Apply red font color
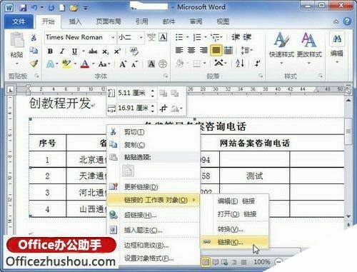The width and height of the screenshot is (357, 272). pos(85,64)
